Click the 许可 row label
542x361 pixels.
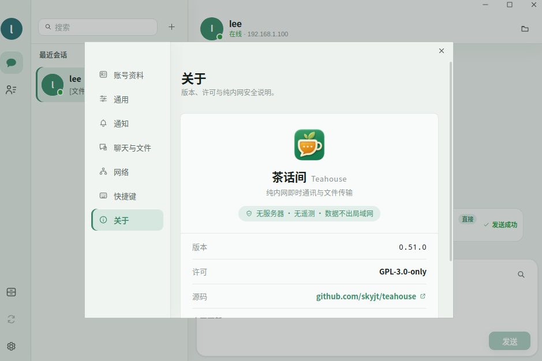(200, 272)
